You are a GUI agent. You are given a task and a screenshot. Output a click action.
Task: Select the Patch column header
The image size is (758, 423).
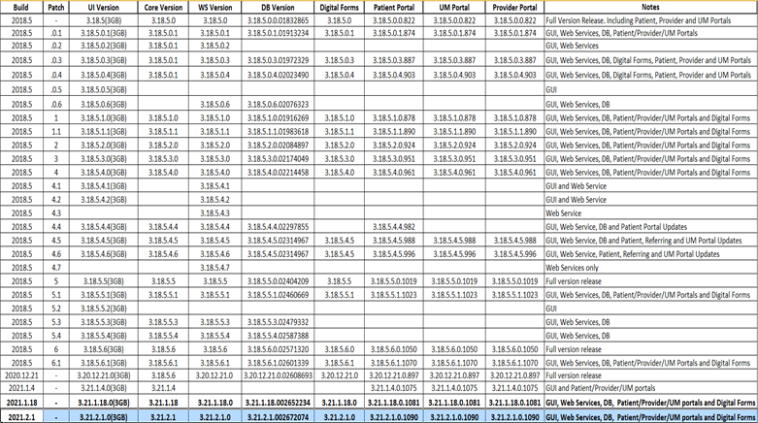pos(55,5)
